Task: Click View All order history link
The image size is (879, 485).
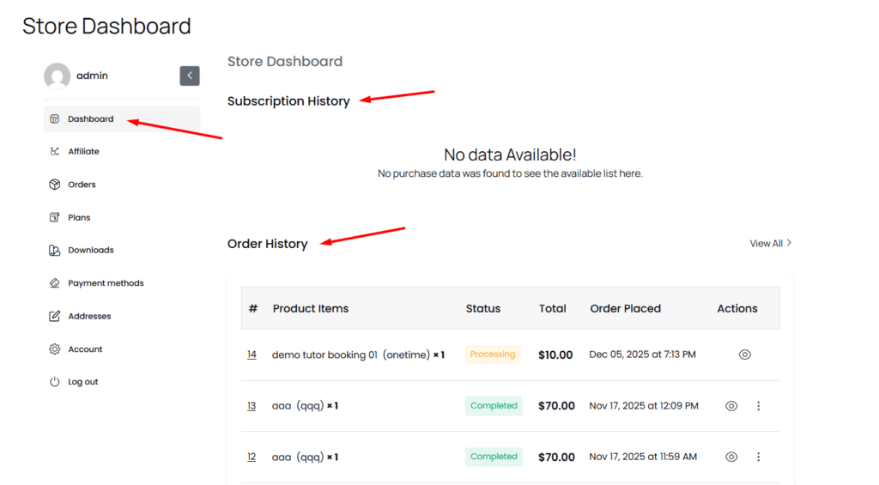Action: (770, 244)
